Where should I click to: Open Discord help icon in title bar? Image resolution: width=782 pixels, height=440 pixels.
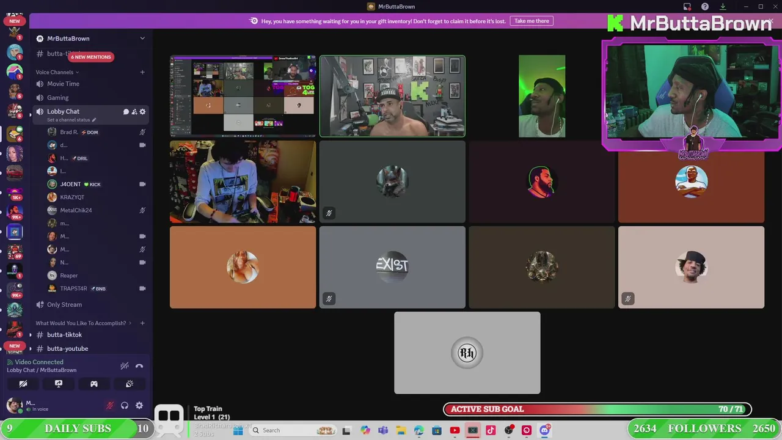pos(705,7)
